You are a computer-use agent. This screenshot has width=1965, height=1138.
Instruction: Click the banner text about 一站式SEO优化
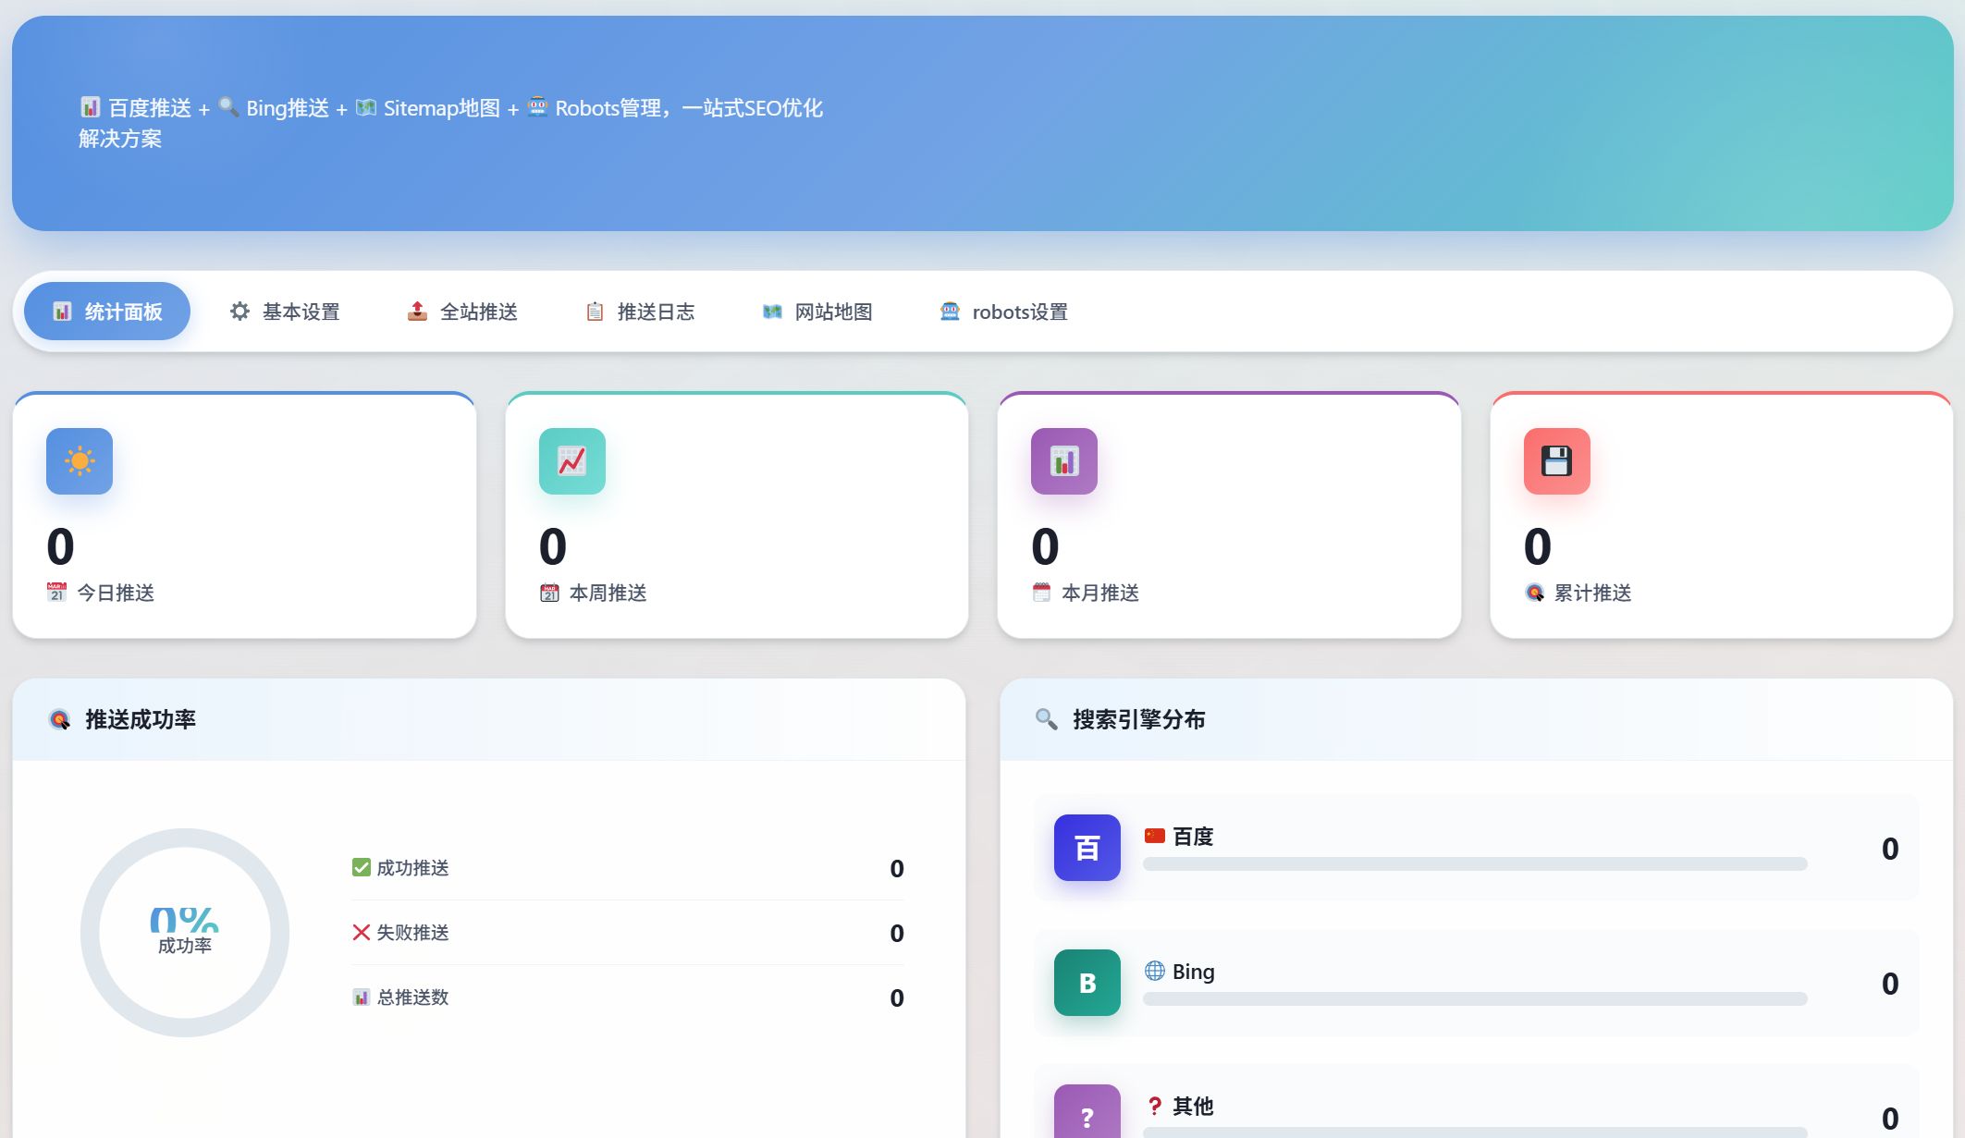(x=451, y=123)
